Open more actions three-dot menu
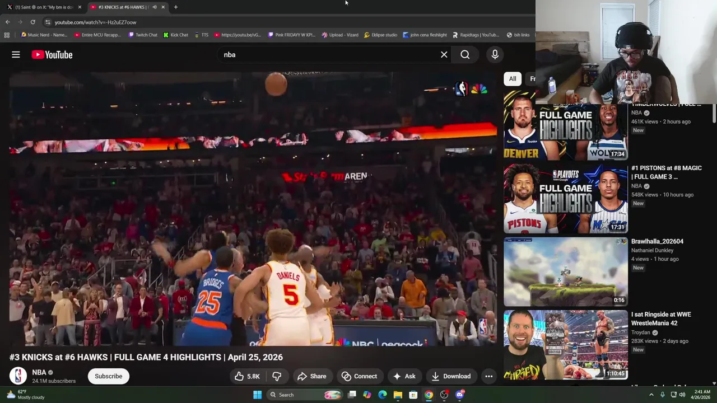The width and height of the screenshot is (717, 403). (x=489, y=376)
